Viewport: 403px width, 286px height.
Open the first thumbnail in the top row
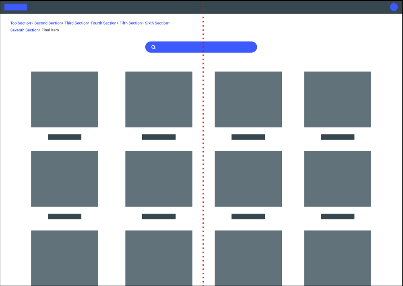[x=64, y=99]
